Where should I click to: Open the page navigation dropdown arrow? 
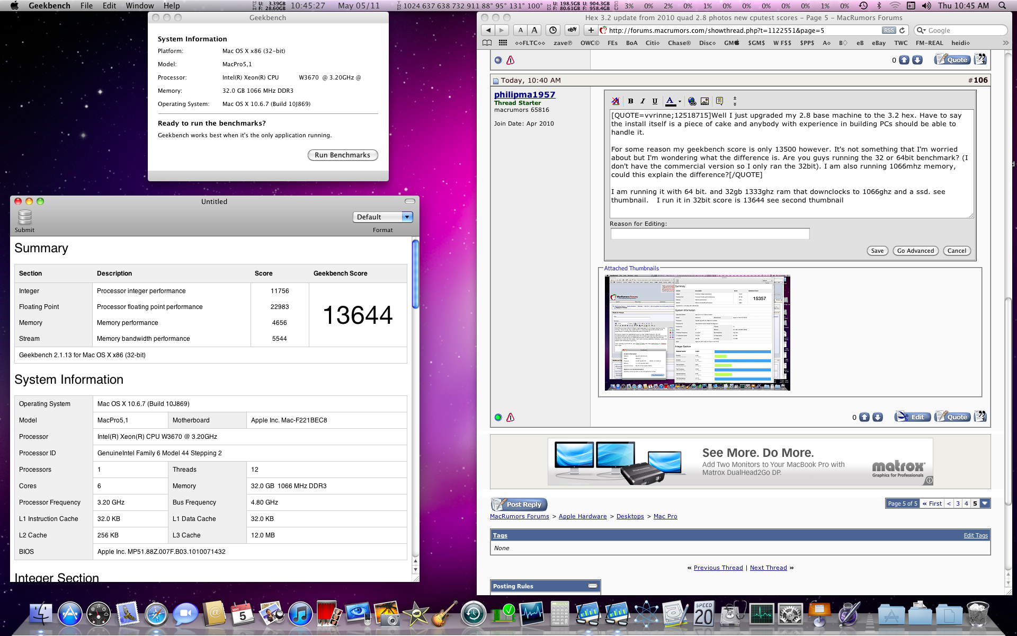pyautogui.click(x=985, y=503)
